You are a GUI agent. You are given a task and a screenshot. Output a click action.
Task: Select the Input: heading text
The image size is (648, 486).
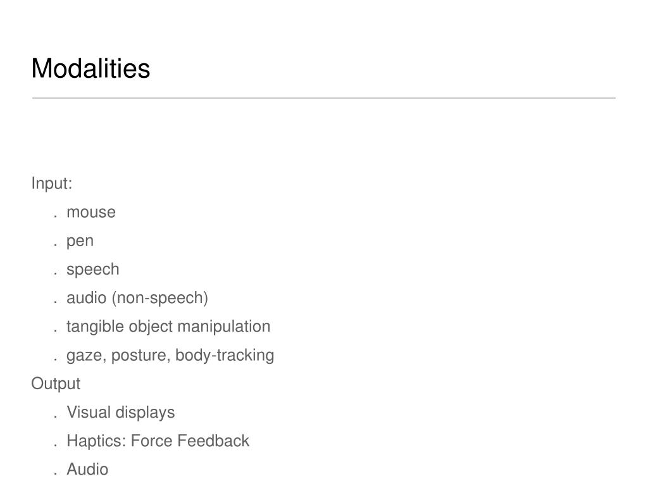pos(52,184)
